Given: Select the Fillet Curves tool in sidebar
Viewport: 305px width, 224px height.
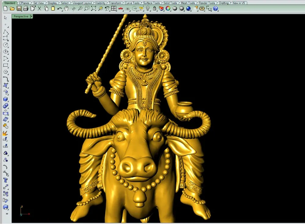Looking at the screenshot, I should coord(5,79).
